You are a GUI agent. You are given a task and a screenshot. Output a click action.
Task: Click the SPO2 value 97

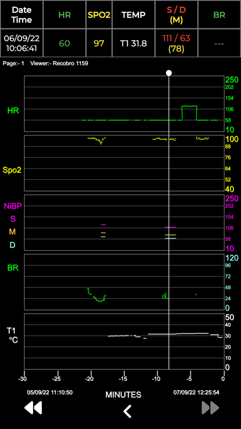[99, 43]
